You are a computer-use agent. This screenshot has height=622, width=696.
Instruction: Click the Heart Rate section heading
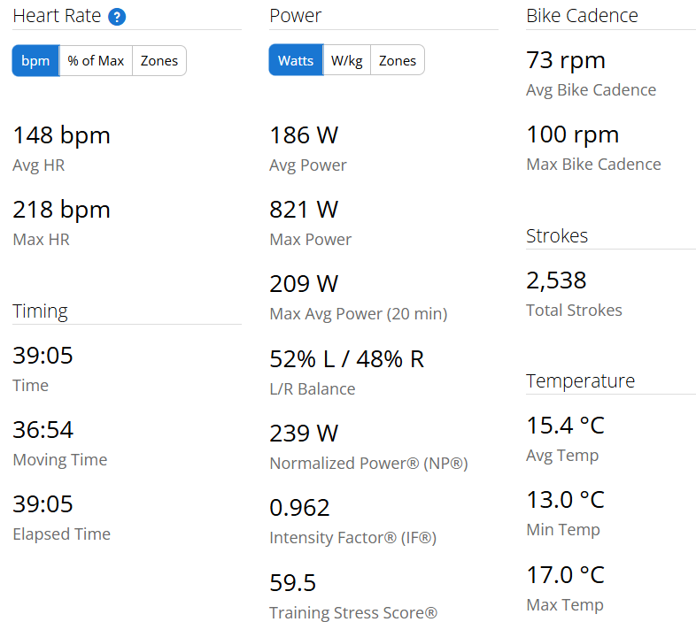[57, 16]
